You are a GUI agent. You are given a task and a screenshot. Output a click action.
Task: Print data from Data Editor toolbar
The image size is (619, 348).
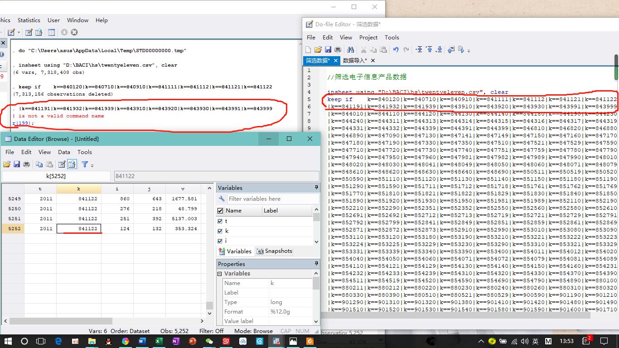click(27, 164)
